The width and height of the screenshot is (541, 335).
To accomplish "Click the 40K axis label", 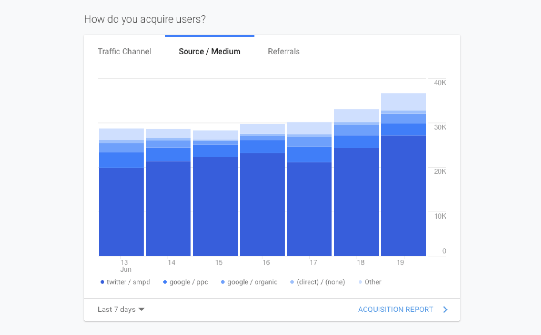I will pos(440,83).
